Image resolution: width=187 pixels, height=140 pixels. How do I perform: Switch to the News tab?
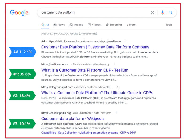coord(59,25)
